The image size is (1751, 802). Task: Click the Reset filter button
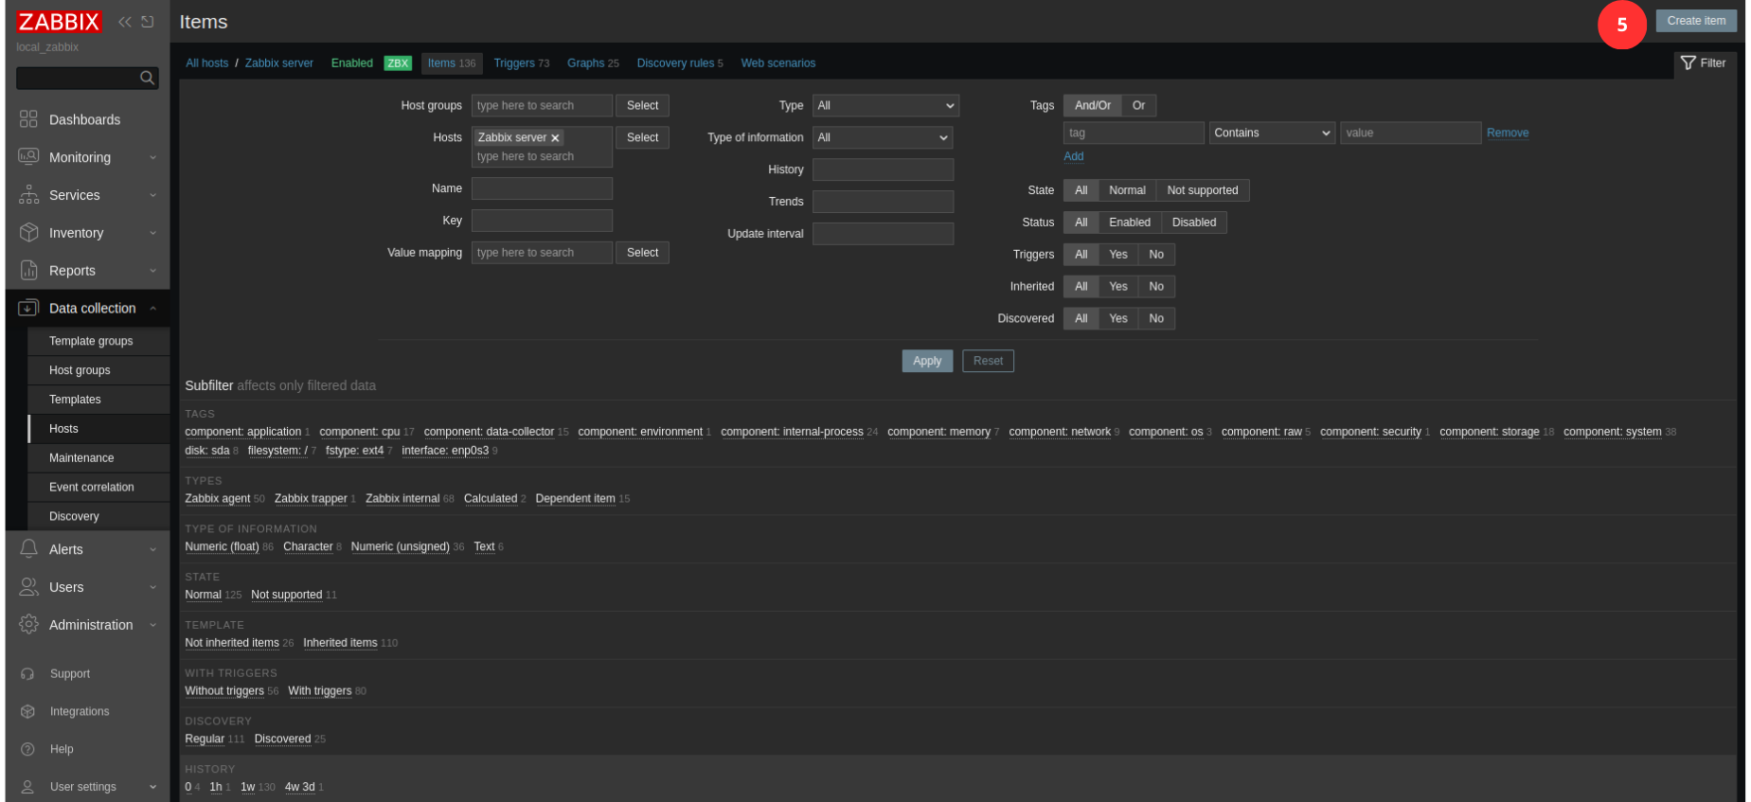click(x=988, y=362)
